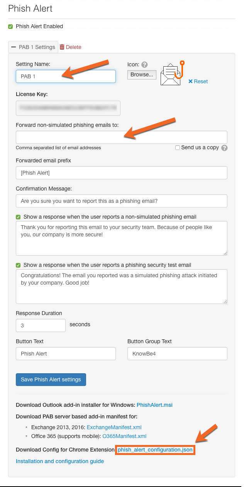Enable the Send us a copy checkbox
The image size is (244, 487).
point(178,148)
